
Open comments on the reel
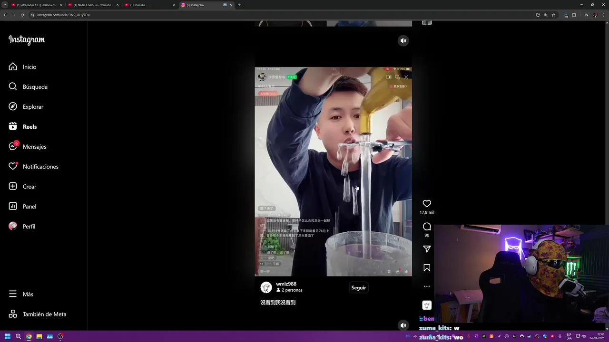pyautogui.click(x=427, y=227)
